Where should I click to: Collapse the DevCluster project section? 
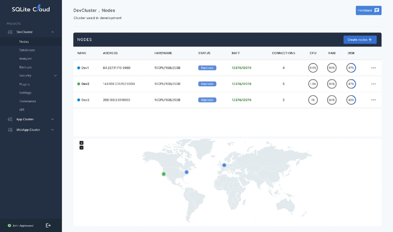(x=52, y=32)
